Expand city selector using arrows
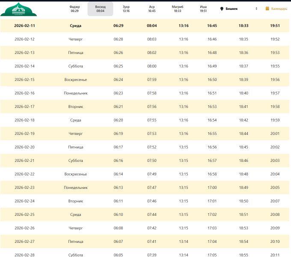291x257 pixels. click(256, 9)
